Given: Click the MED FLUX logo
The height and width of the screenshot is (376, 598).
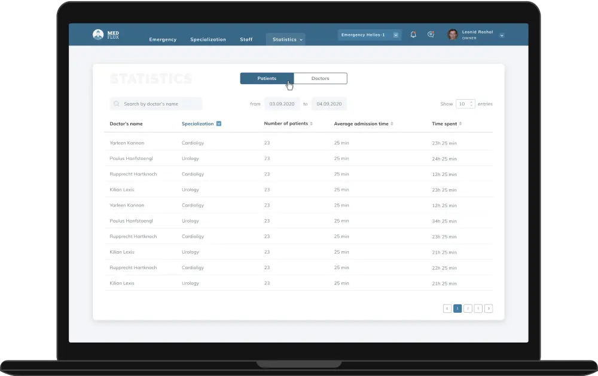Looking at the screenshot, I should tap(105, 35).
